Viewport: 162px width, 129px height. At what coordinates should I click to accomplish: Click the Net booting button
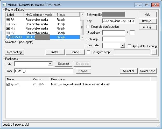(15, 52)
